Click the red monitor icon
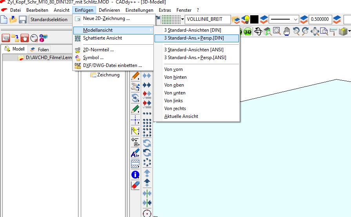The image size is (351, 217). (x=6, y=38)
